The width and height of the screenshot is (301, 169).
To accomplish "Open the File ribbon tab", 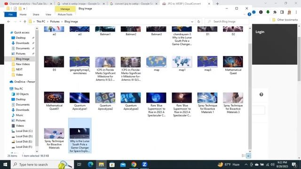I will pyautogui.click(x=10, y=15).
